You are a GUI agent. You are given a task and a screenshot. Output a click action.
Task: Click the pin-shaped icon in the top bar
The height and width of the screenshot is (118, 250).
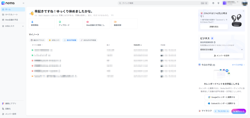click(x=218, y=3)
